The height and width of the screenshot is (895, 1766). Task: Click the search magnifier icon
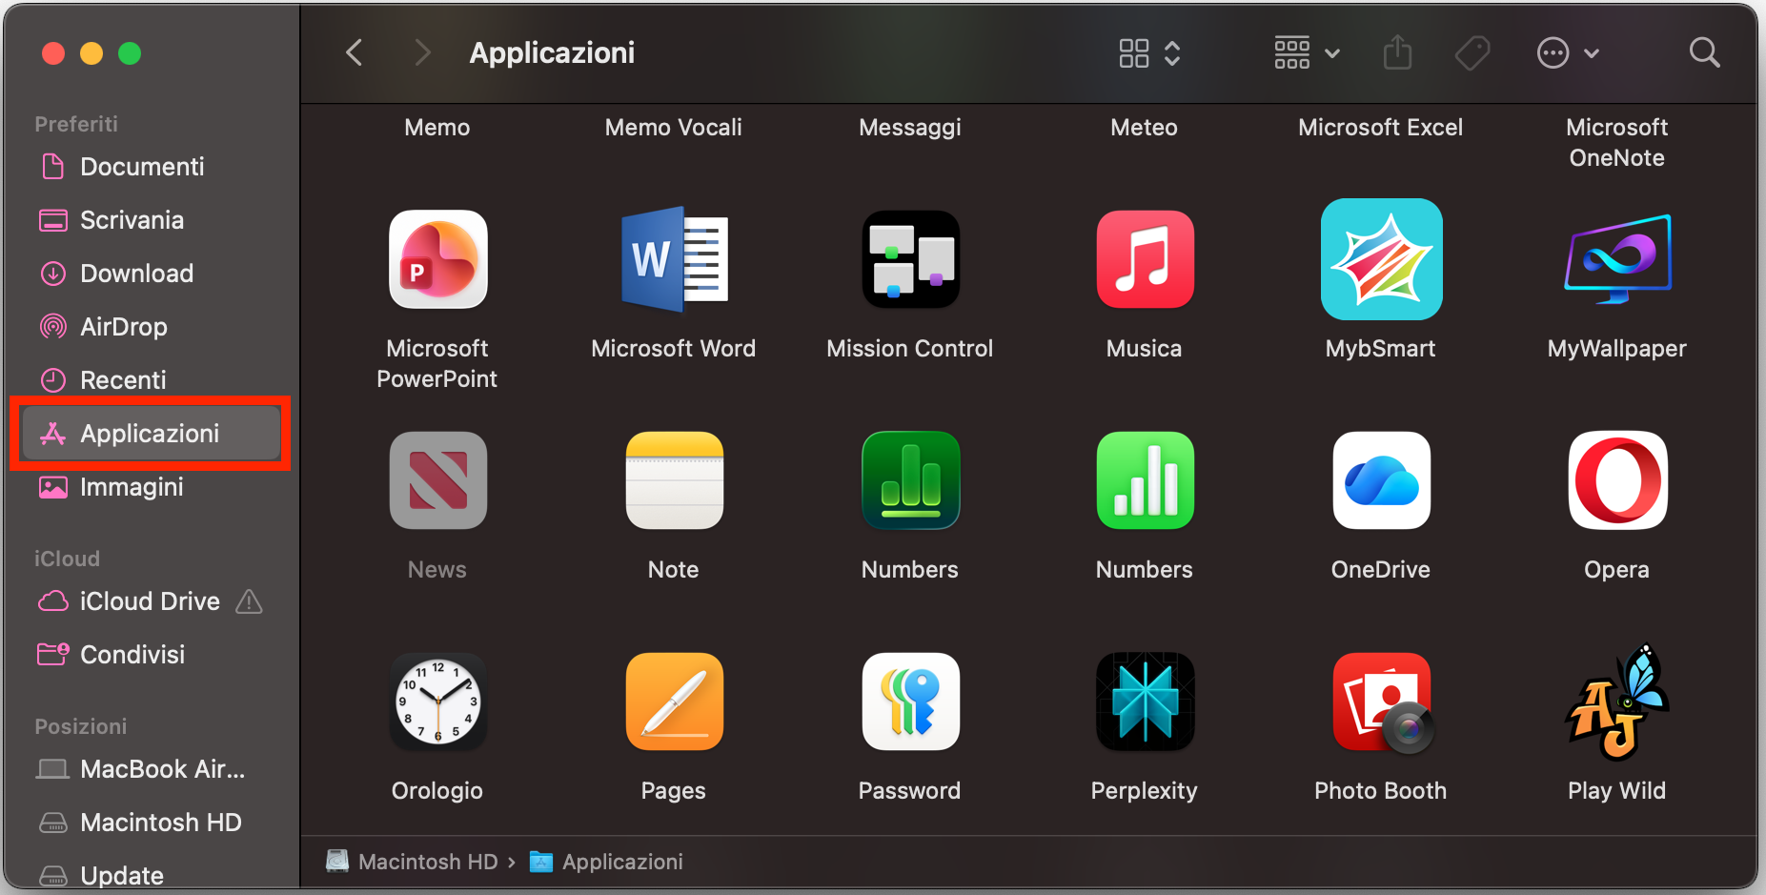[x=1704, y=52]
